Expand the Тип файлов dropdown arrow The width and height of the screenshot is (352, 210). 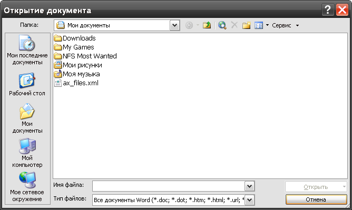pyautogui.click(x=249, y=200)
